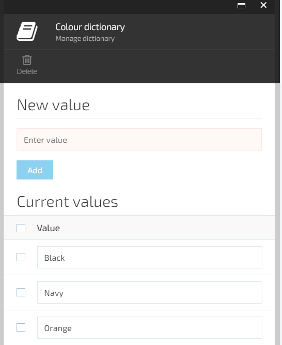The image size is (282, 345).
Task: Edit the Orange value field
Action: [x=150, y=328]
